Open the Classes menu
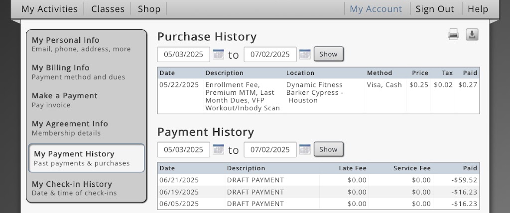This screenshot has height=213, width=510. click(x=108, y=9)
